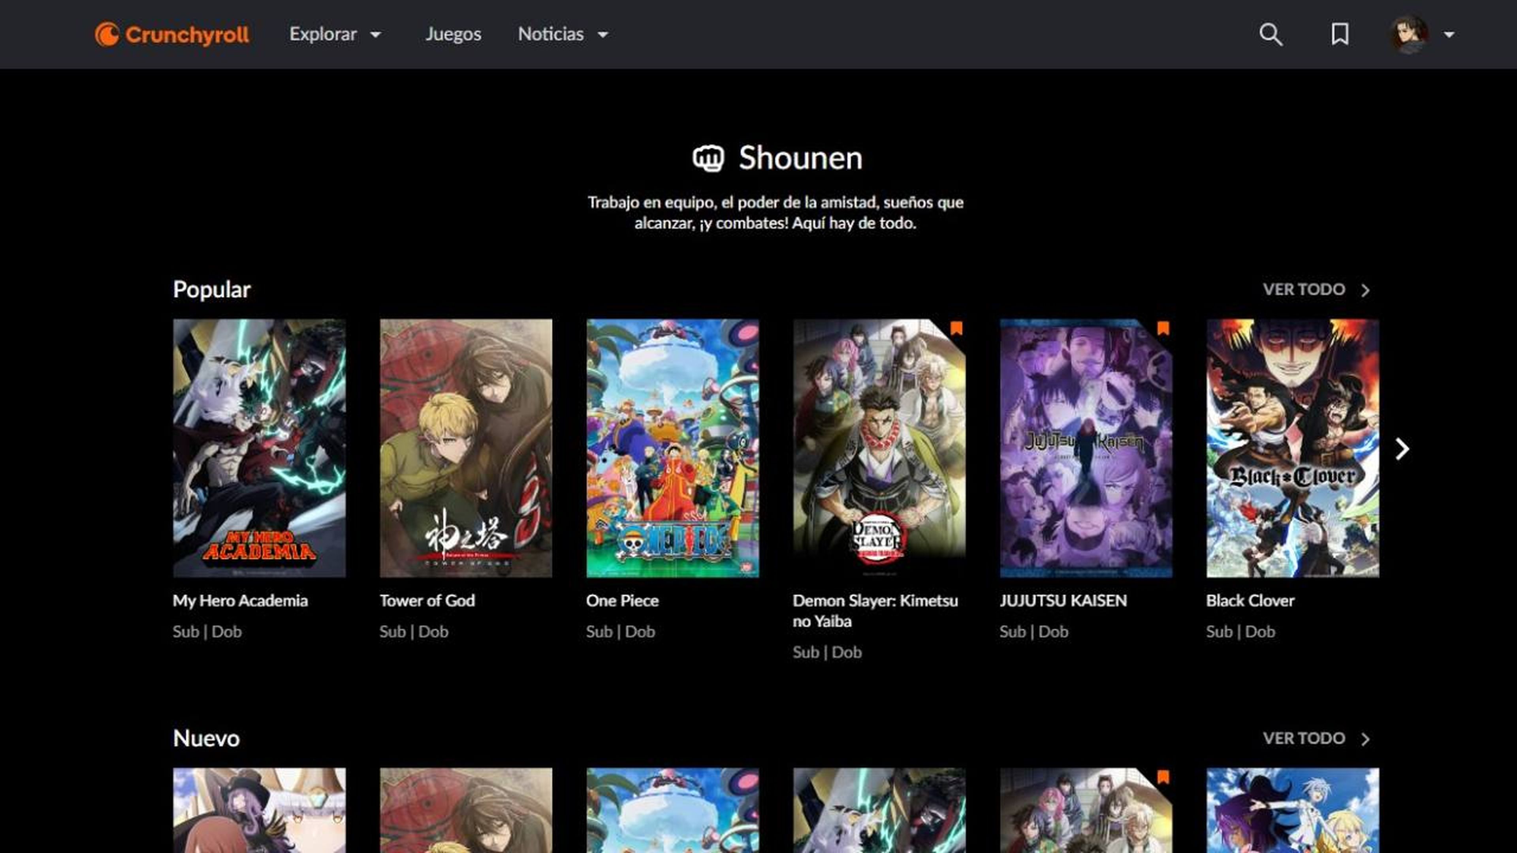Toggle watchlist bookmark on Demon Slayer poster

[956, 328]
